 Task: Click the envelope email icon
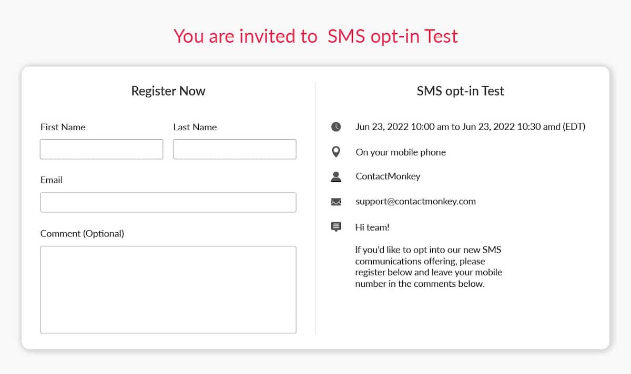[x=336, y=202]
